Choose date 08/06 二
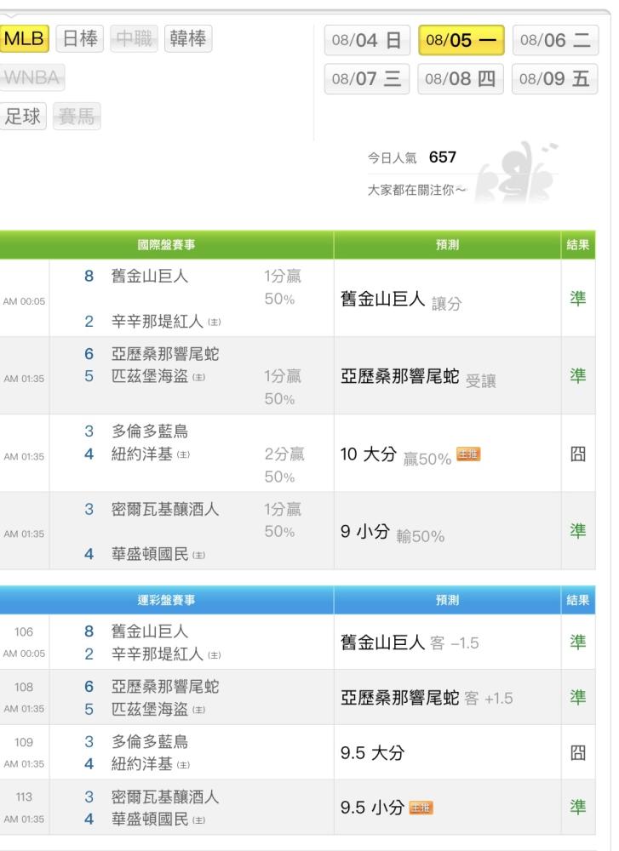 pyautogui.click(x=555, y=40)
